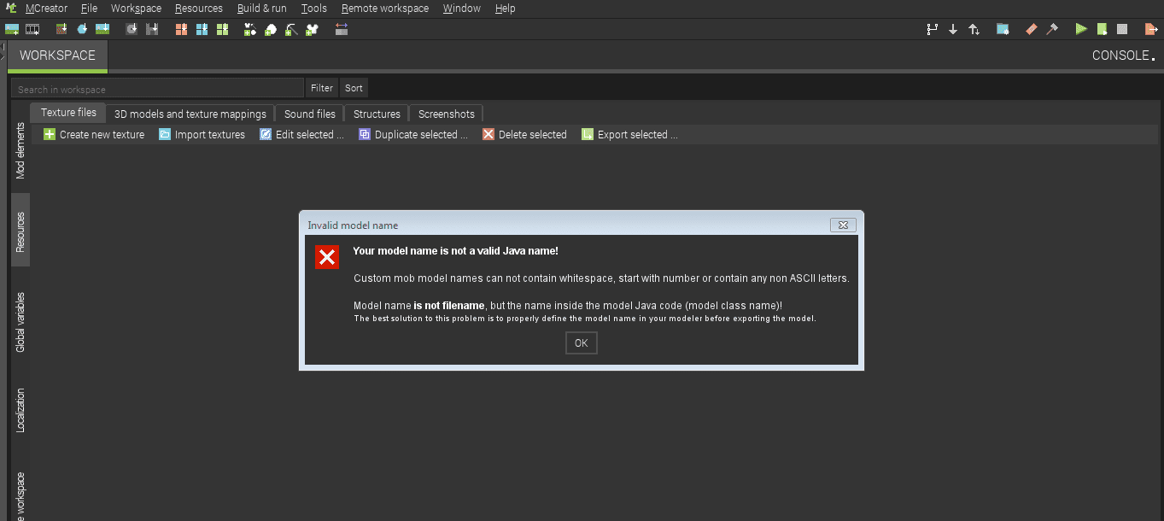The width and height of the screenshot is (1164, 521).
Task: Open the Global variables side tab
Action: point(20,322)
